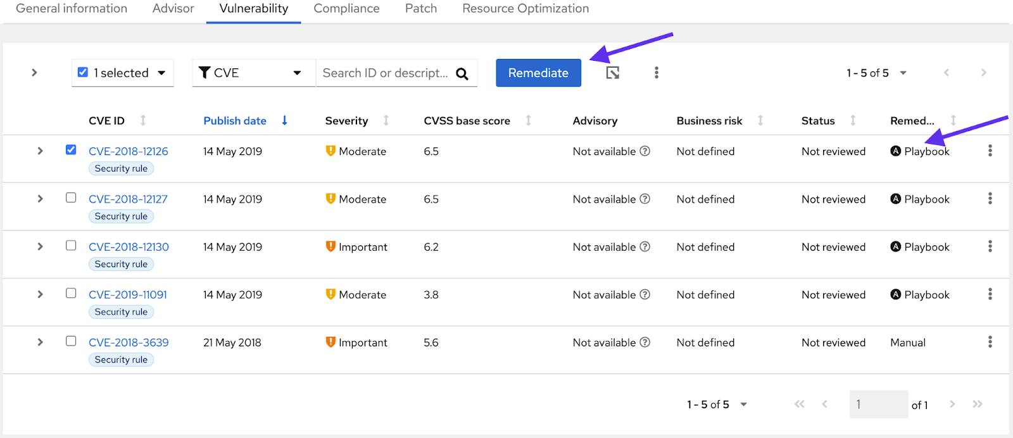Image resolution: width=1013 pixels, height=438 pixels.
Task: Open the CVE filter type dropdown
Action: click(254, 73)
